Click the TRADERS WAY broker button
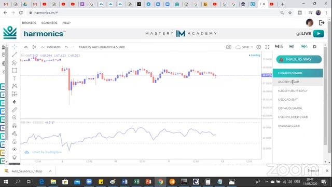This screenshot has width=332, height=187. 299,59
